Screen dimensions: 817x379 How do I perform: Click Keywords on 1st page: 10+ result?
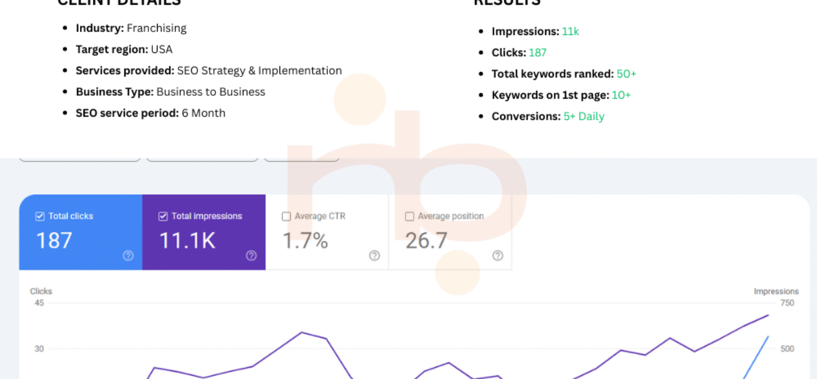click(561, 95)
